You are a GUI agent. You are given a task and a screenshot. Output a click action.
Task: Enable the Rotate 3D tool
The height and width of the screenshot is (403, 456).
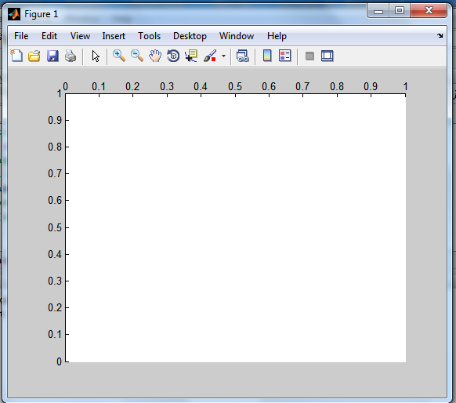(173, 56)
